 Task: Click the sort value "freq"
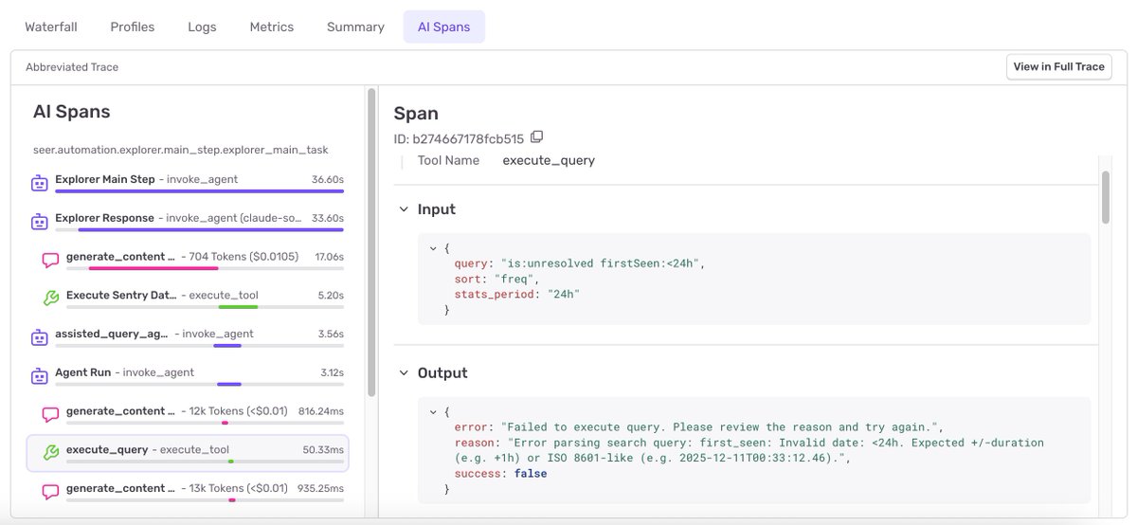pos(513,280)
